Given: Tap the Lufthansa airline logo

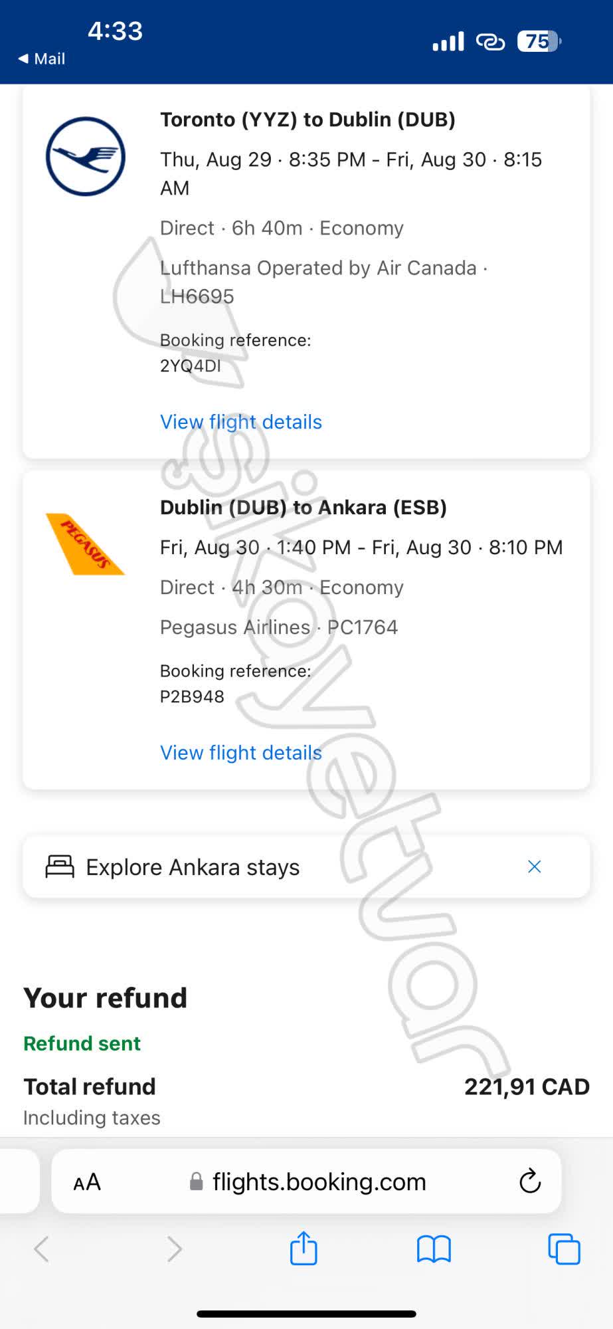Looking at the screenshot, I should tap(85, 157).
